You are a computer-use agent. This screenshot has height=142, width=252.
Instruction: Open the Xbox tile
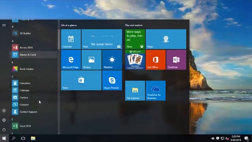coord(135,39)
